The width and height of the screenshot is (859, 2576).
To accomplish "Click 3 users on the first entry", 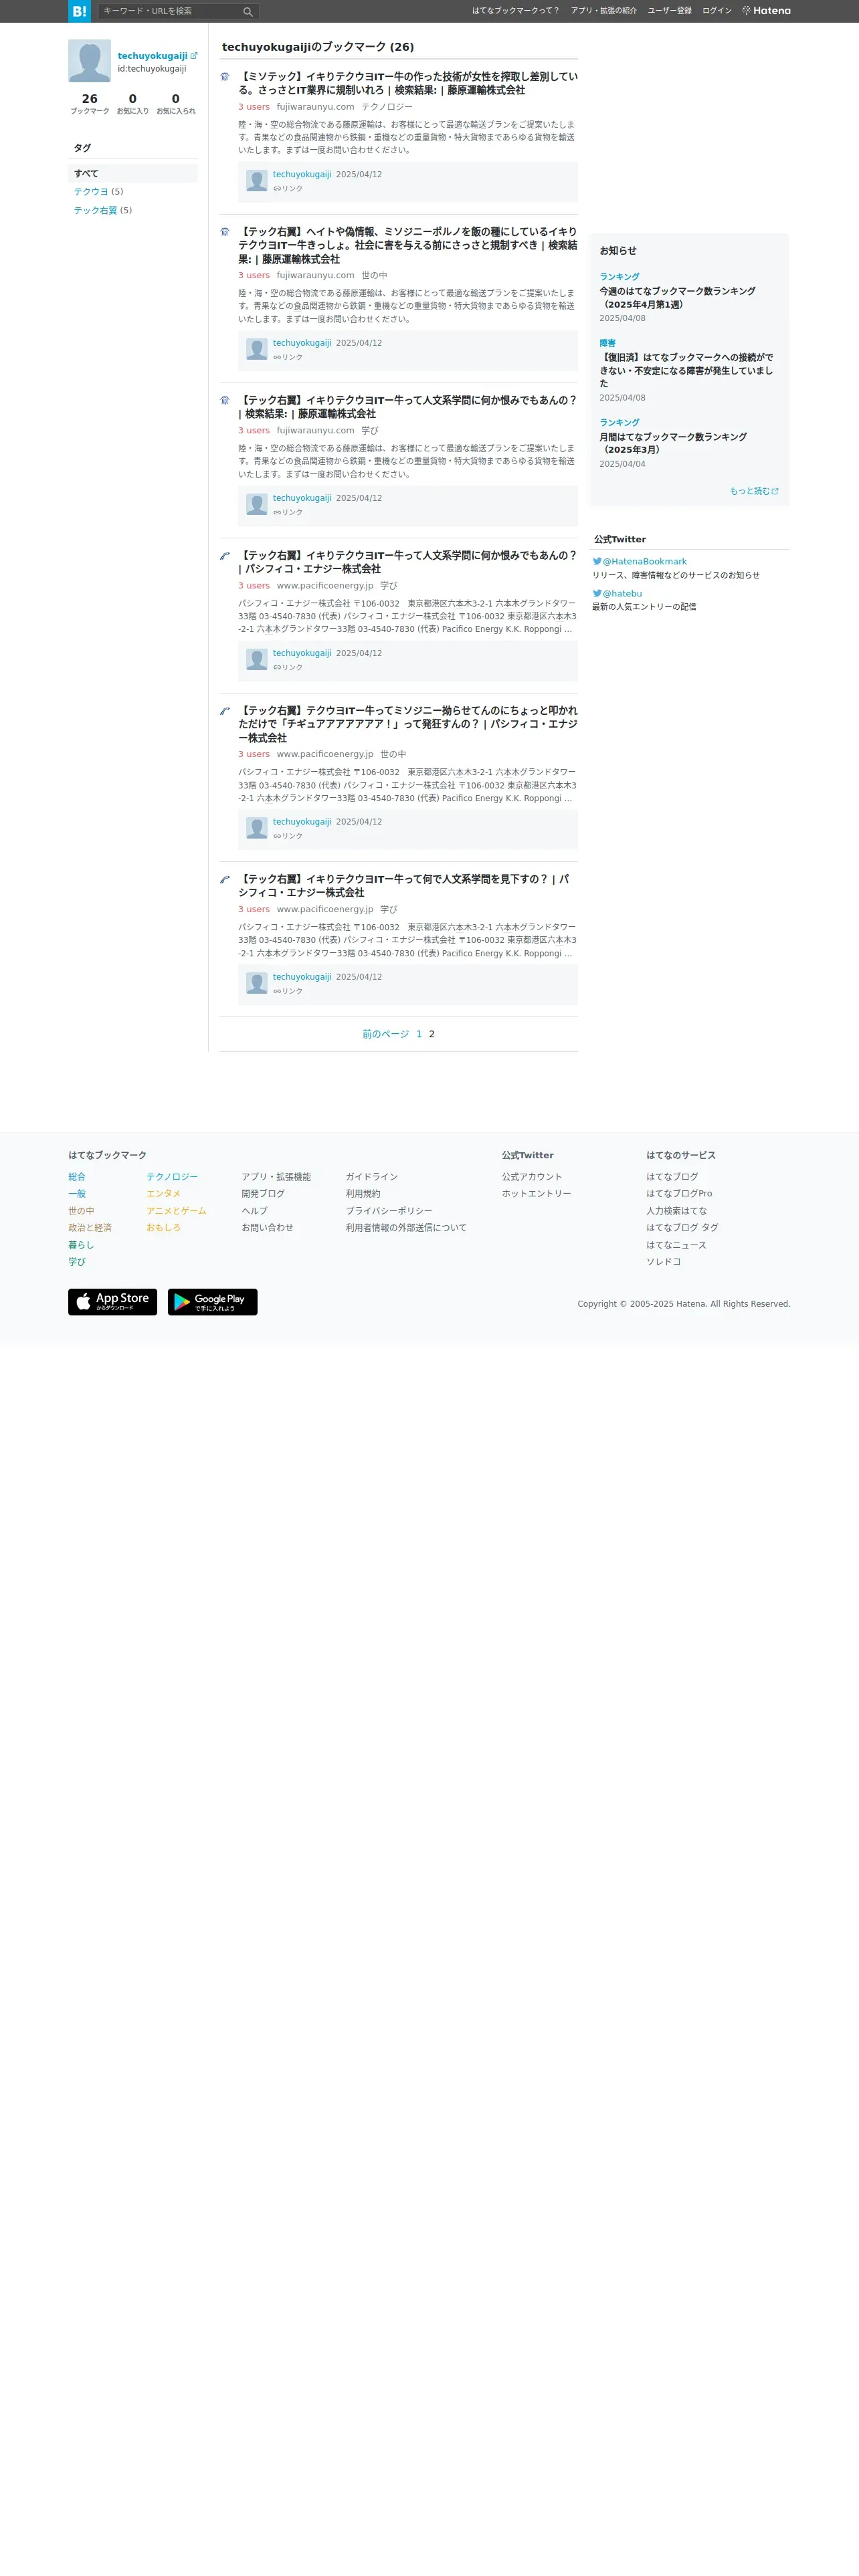I will [254, 107].
